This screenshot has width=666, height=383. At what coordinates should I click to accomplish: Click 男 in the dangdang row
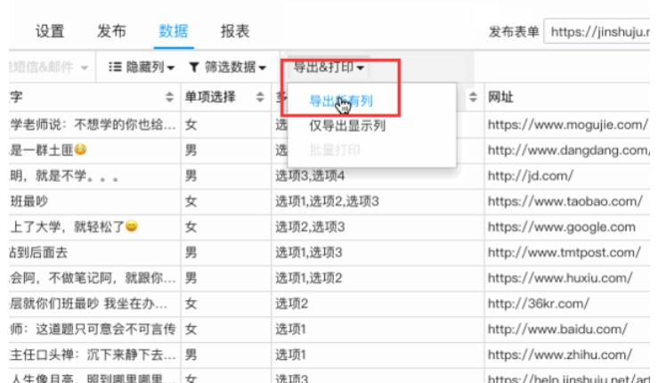191,150
